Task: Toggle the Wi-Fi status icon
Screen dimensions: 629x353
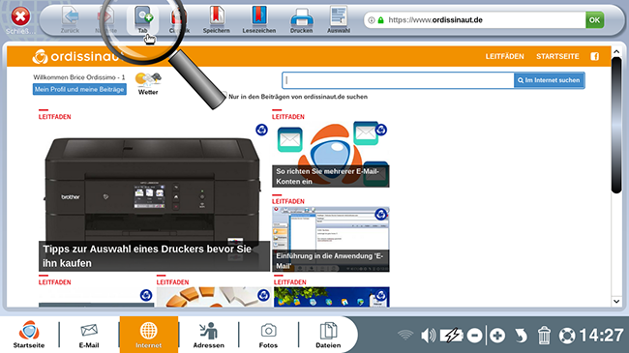Action: click(x=405, y=335)
